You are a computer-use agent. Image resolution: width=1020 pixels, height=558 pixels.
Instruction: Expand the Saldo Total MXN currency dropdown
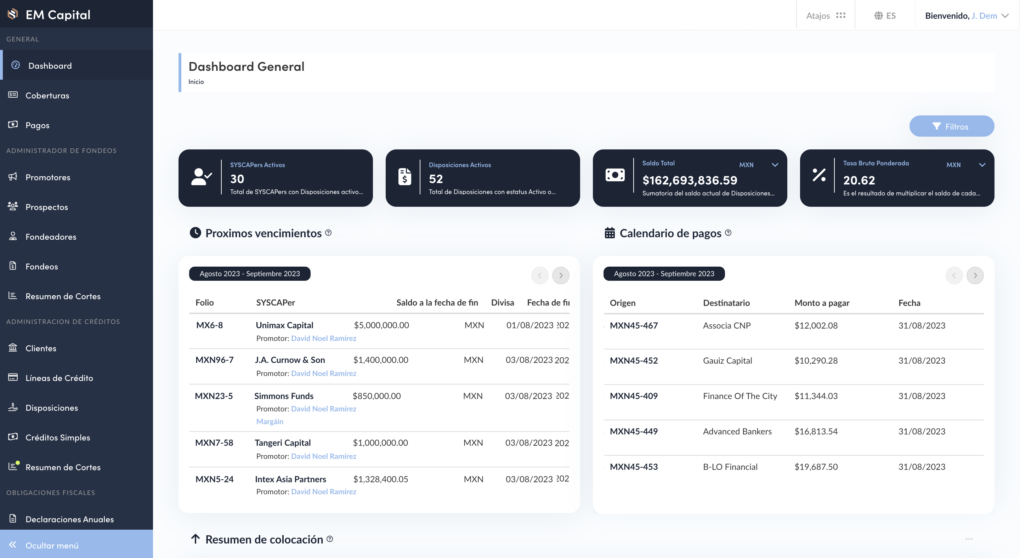coord(775,165)
